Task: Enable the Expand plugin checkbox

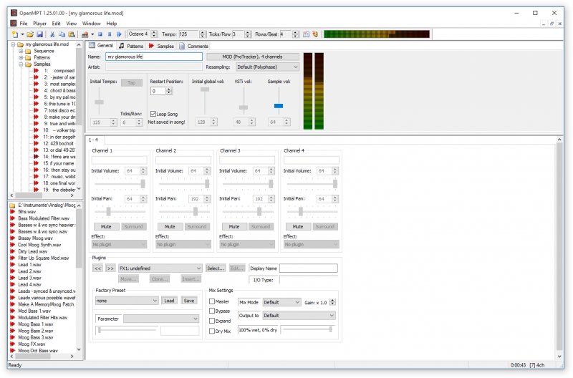Action: point(212,321)
